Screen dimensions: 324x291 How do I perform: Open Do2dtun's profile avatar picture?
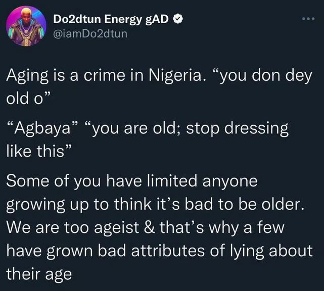point(27,26)
